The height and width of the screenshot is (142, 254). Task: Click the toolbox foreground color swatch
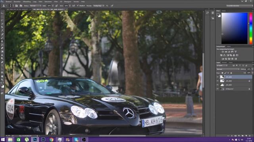pyautogui.click(x=2, y=85)
